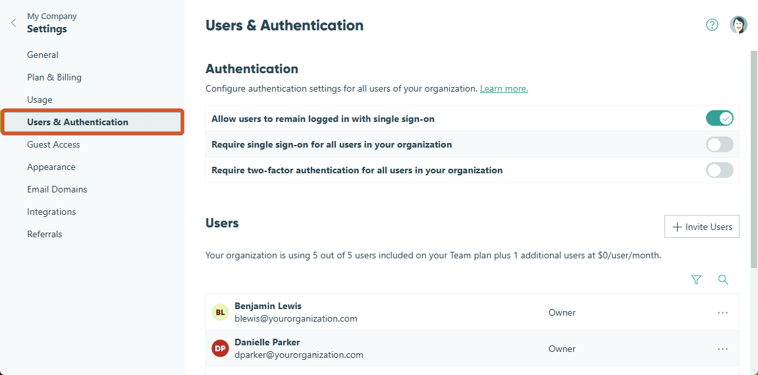Enable require two-factor authentication toggle
758x375 pixels.
(720, 170)
